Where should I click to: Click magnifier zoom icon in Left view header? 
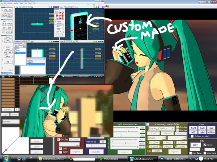click(94, 41)
